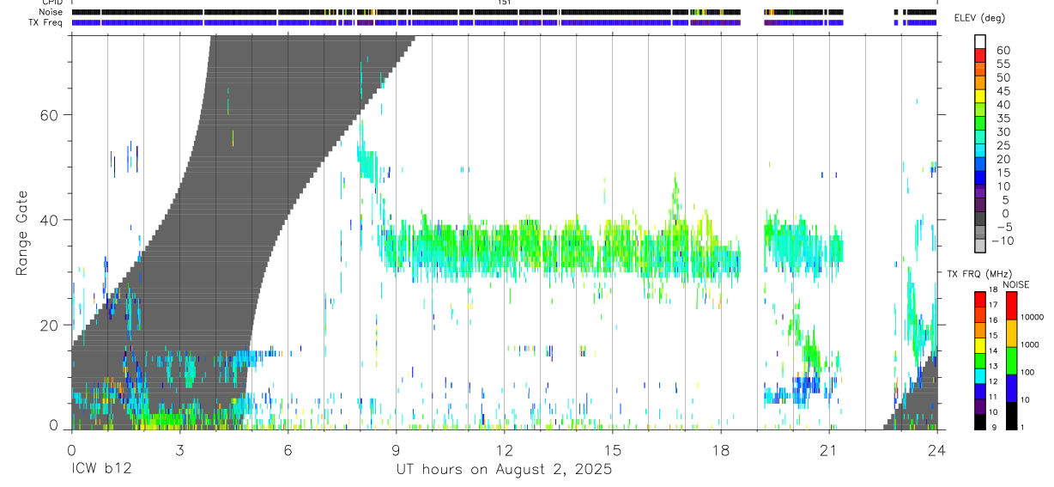This screenshot has width=1054, height=487.
Task: Click the blue TX Freq strip at the top of the plot
Action: point(504,22)
